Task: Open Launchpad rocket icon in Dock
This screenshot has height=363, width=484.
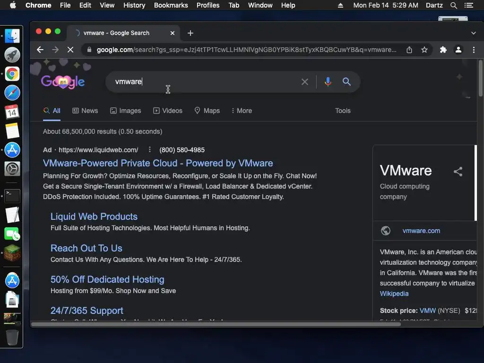Action: coord(12,55)
